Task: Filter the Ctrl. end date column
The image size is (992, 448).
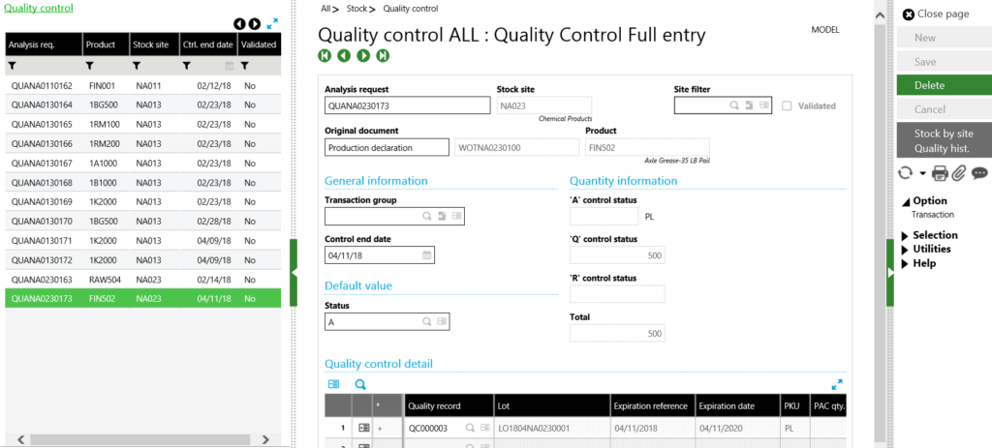Action: click(x=187, y=66)
